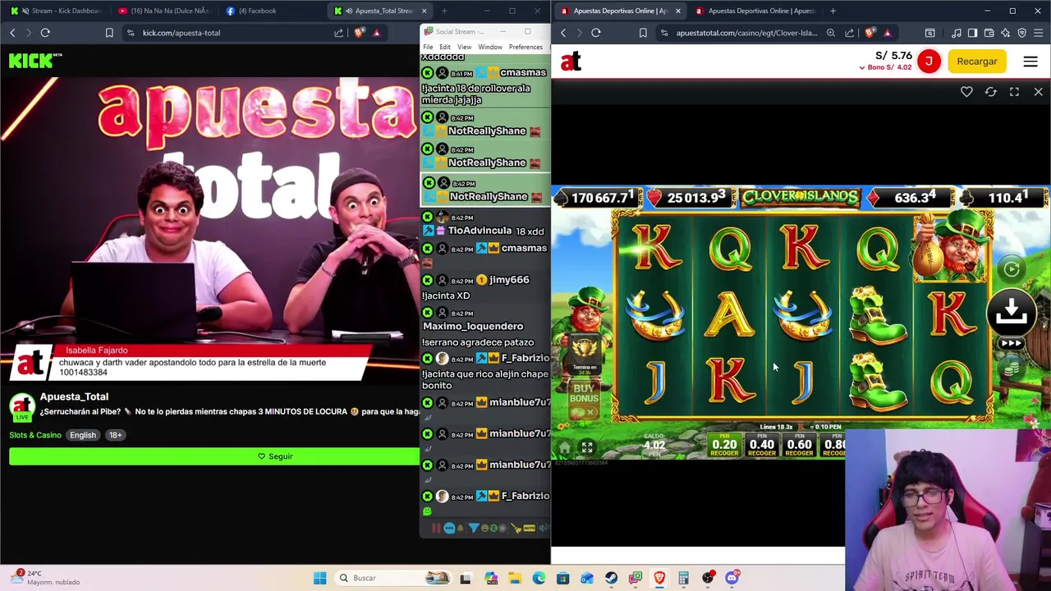Toggle the Brave sidebar panel icon

tap(973, 33)
